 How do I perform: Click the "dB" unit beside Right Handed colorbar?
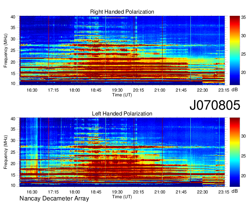(235, 90)
